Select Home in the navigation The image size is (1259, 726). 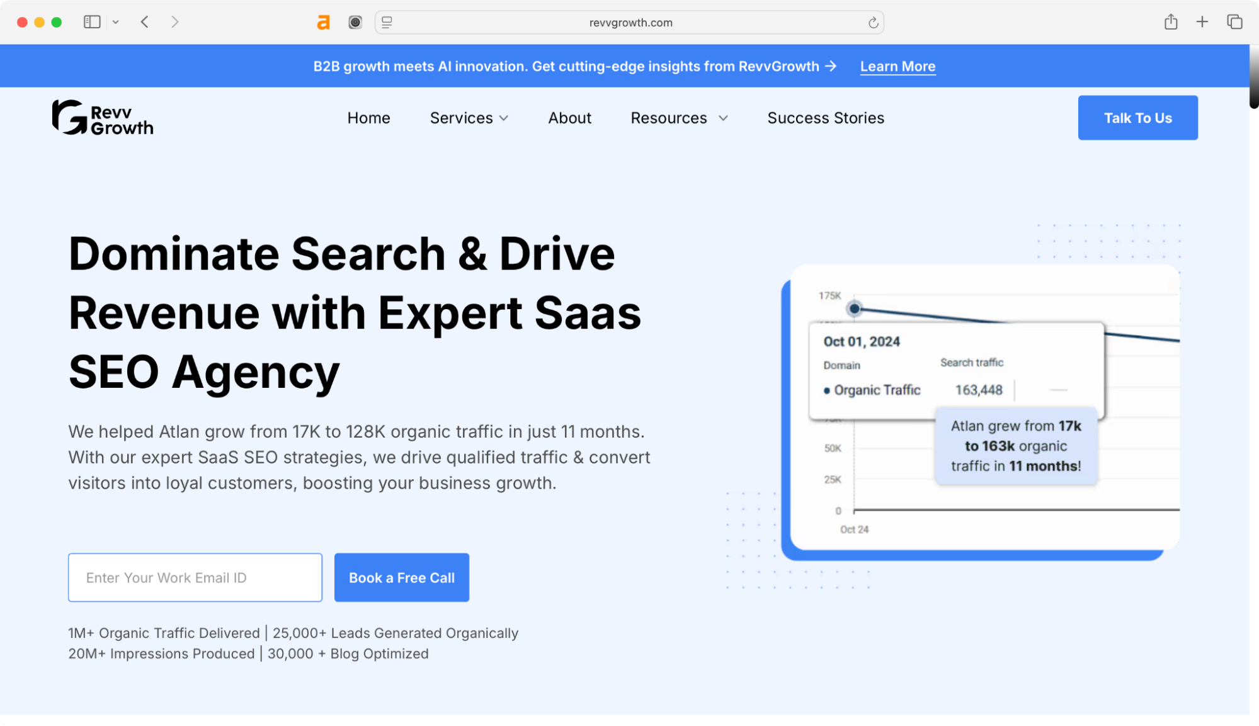[368, 118]
